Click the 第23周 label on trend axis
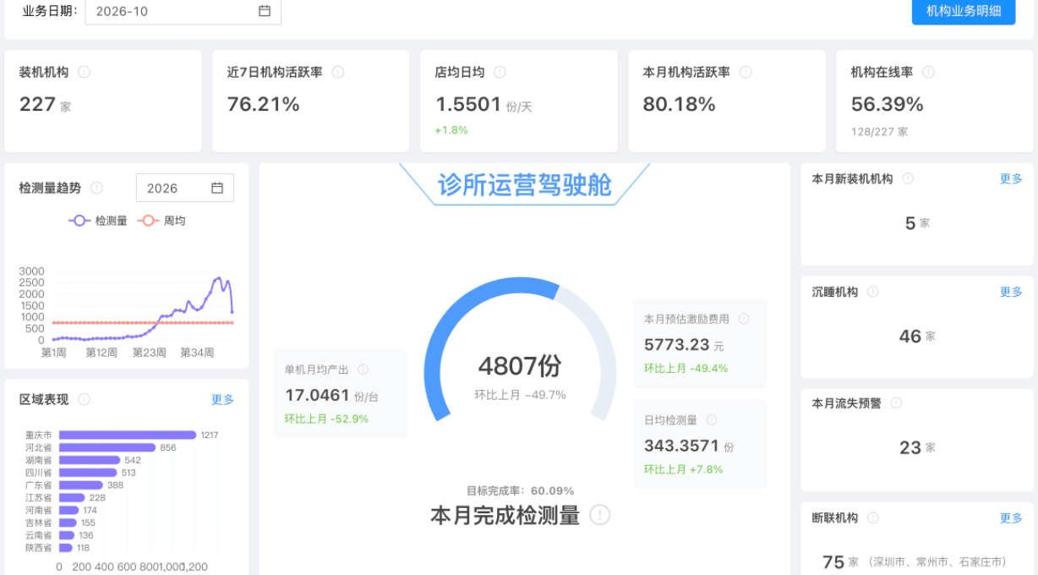This screenshot has width=1038, height=575. coord(149,353)
